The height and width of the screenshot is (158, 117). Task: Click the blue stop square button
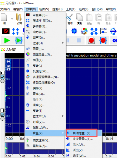tap(79, 40)
